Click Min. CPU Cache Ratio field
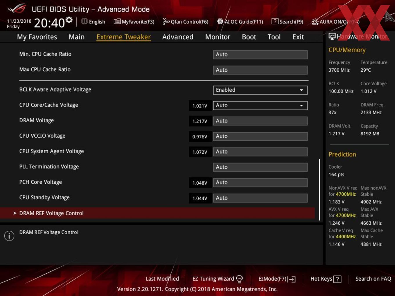 coord(260,55)
